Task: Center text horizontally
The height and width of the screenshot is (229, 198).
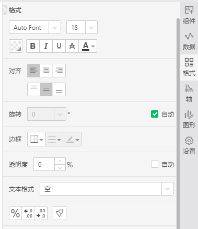Action: click(x=46, y=71)
